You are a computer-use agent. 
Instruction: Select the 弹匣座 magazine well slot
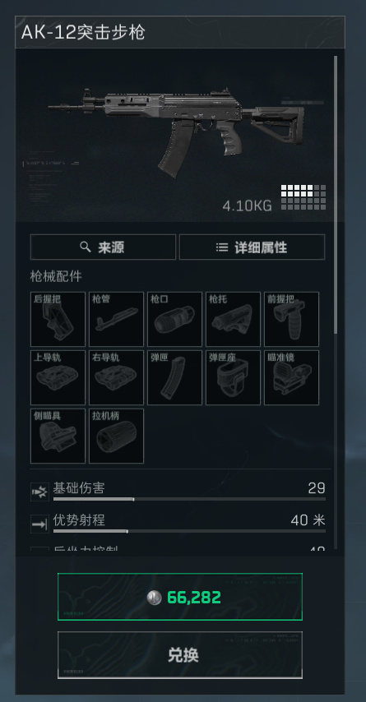[x=233, y=377]
